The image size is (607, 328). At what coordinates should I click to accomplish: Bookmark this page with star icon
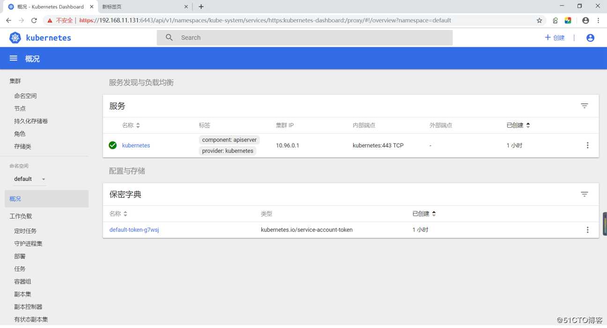(x=539, y=20)
